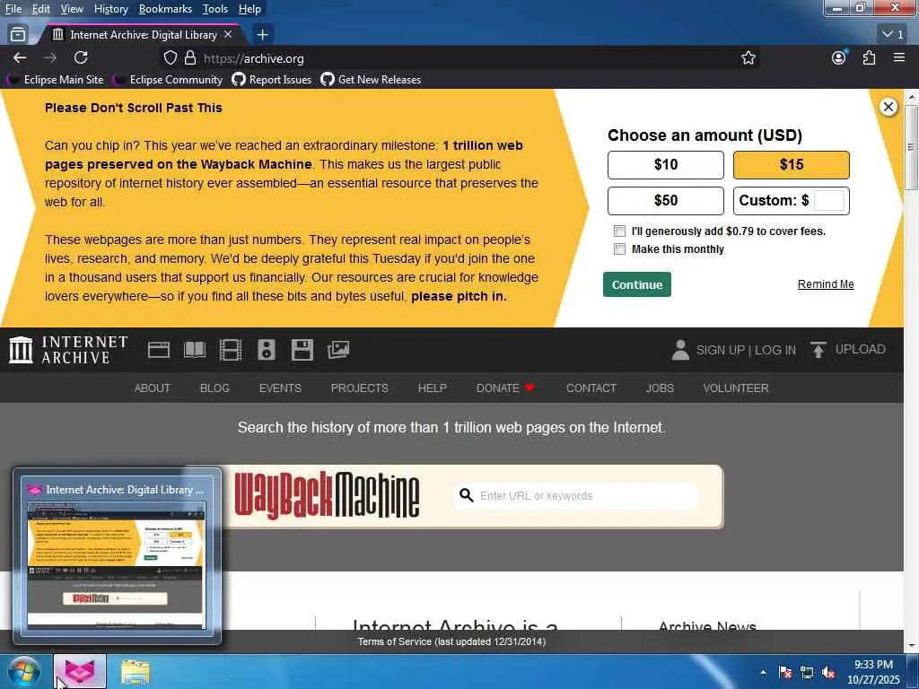Select the $50 donation amount
Viewport: 919px width, 689px height.
tap(666, 200)
